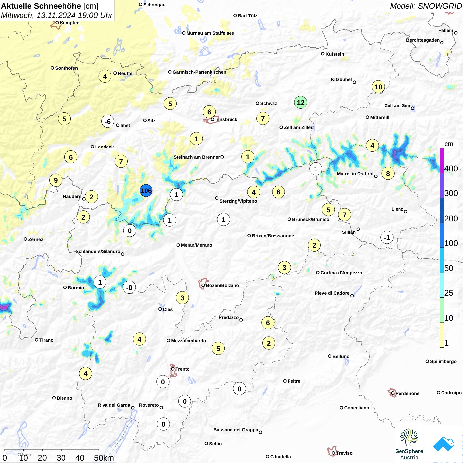Click the Murnau am Staffelsee label
This screenshot has width=463, height=463.
[210, 33]
